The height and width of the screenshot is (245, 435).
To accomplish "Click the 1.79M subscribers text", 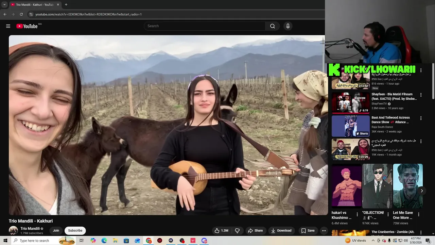I will click(x=32, y=233).
